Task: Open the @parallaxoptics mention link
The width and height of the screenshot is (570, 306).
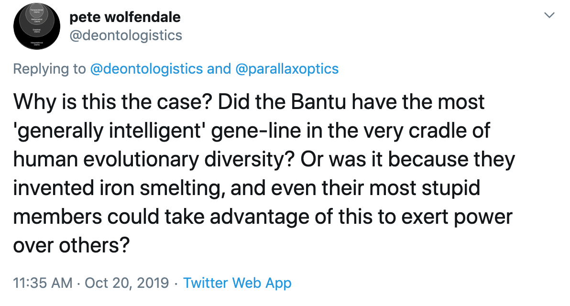Action: tap(287, 69)
